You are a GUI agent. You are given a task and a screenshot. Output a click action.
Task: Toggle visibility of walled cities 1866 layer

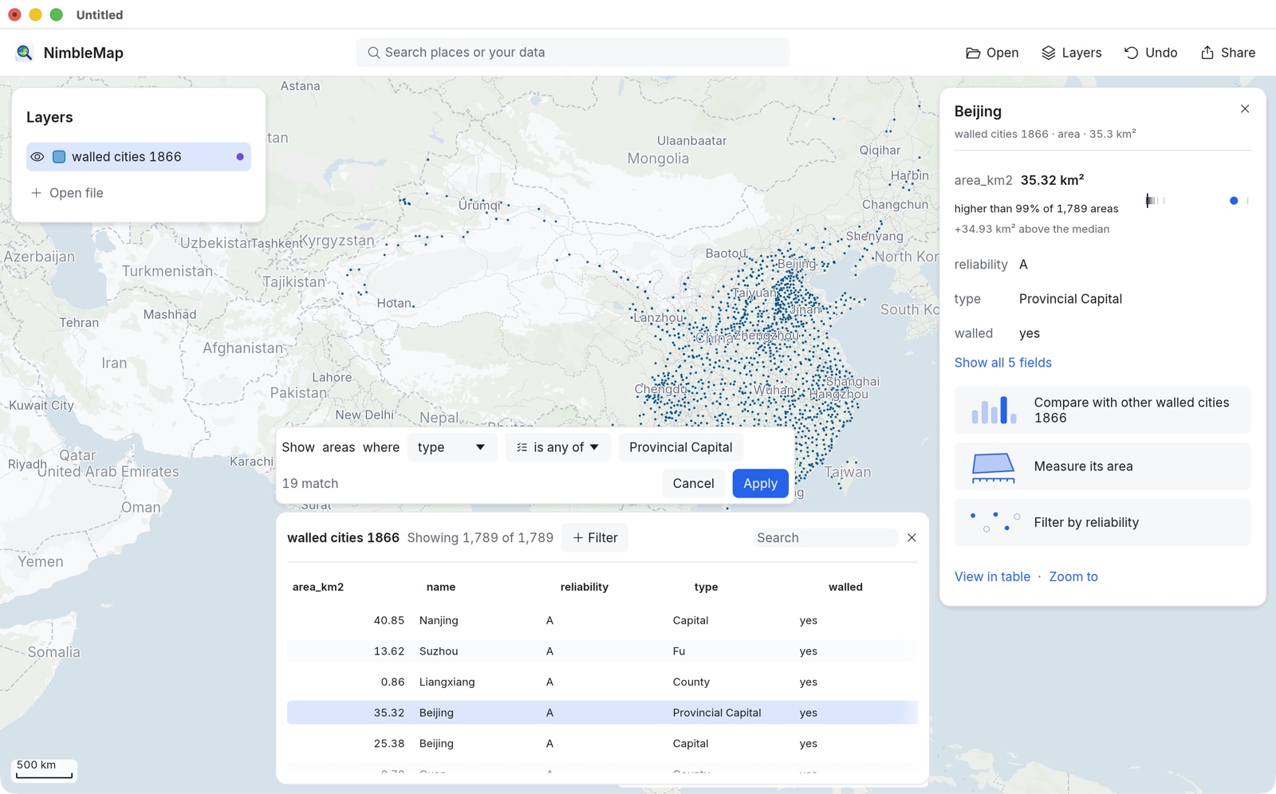[37, 157]
